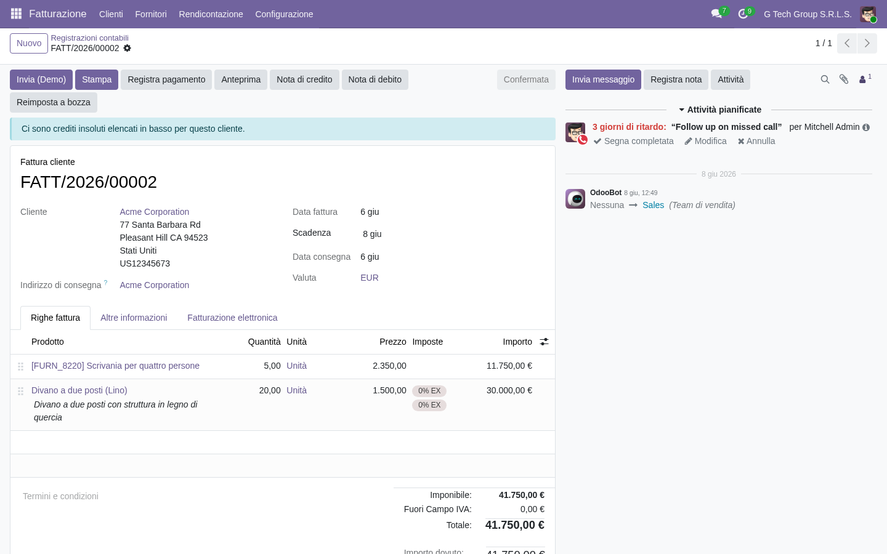Open chatter search magnifier icon
Viewport: 887px width, 554px height.
[x=825, y=79]
